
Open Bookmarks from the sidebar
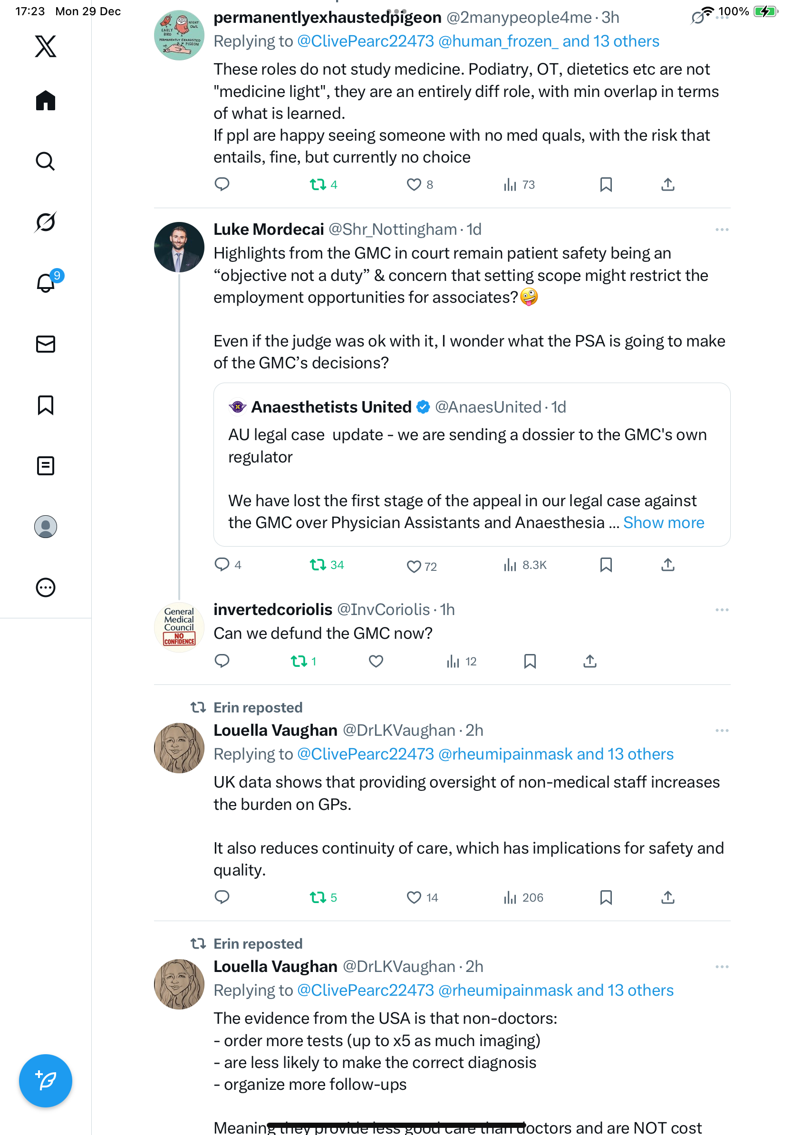pyautogui.click(x=46, y=405)
